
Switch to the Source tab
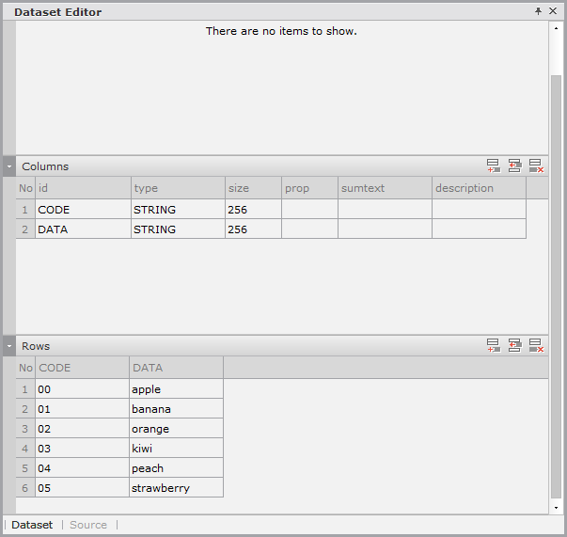(88, 525)
